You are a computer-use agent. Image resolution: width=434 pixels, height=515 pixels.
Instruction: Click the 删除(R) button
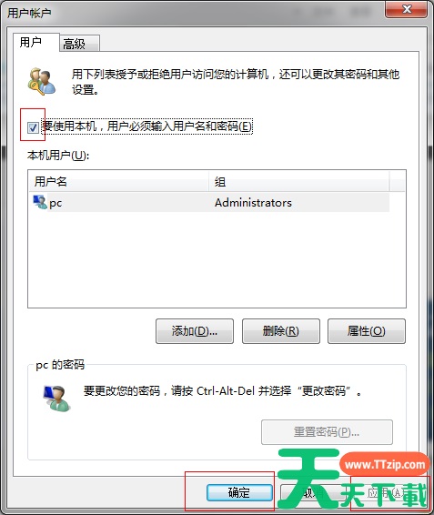coord(281,331)
